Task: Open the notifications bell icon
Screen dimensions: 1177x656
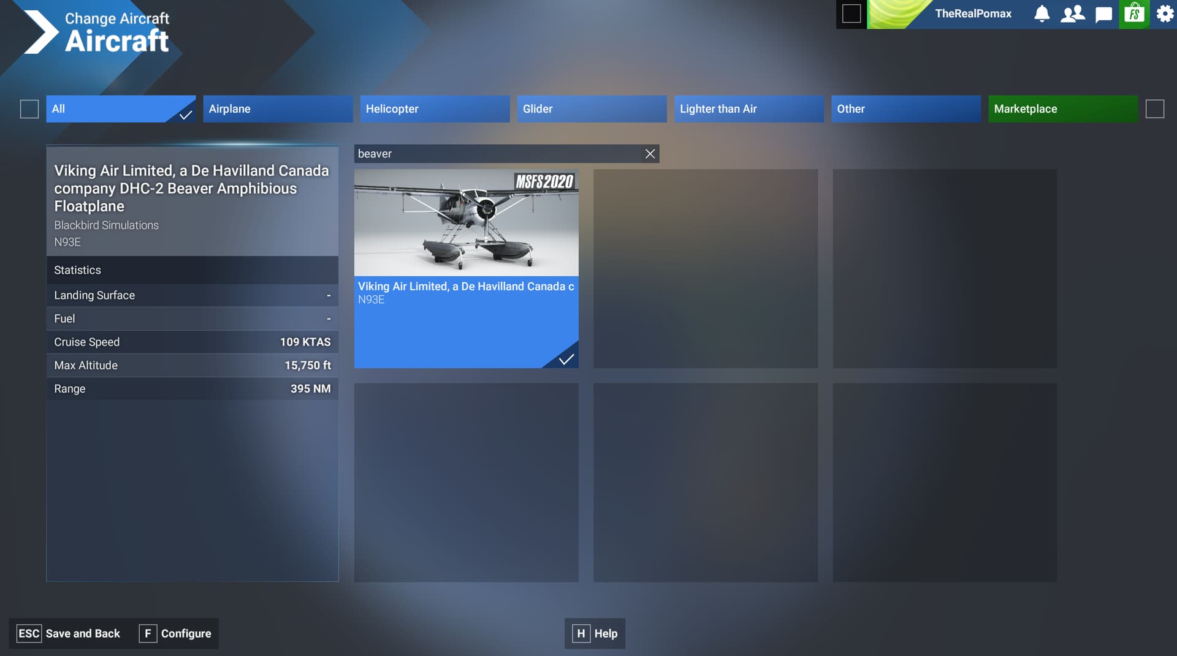Action: pyautogui.click(x=1042, y=13)
